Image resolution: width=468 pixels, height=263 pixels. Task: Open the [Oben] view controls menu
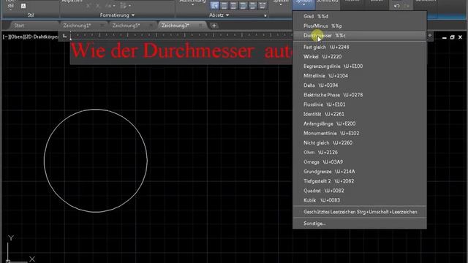click(16, 37)
